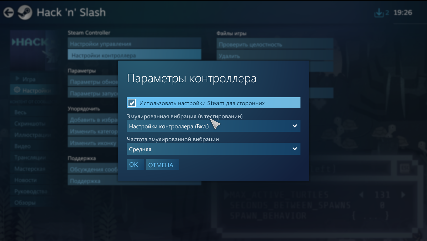Image resolution: width=427 pixels, height=241 pixels.
Task: Open the downloads icon in the header
Action: (379, 13)
